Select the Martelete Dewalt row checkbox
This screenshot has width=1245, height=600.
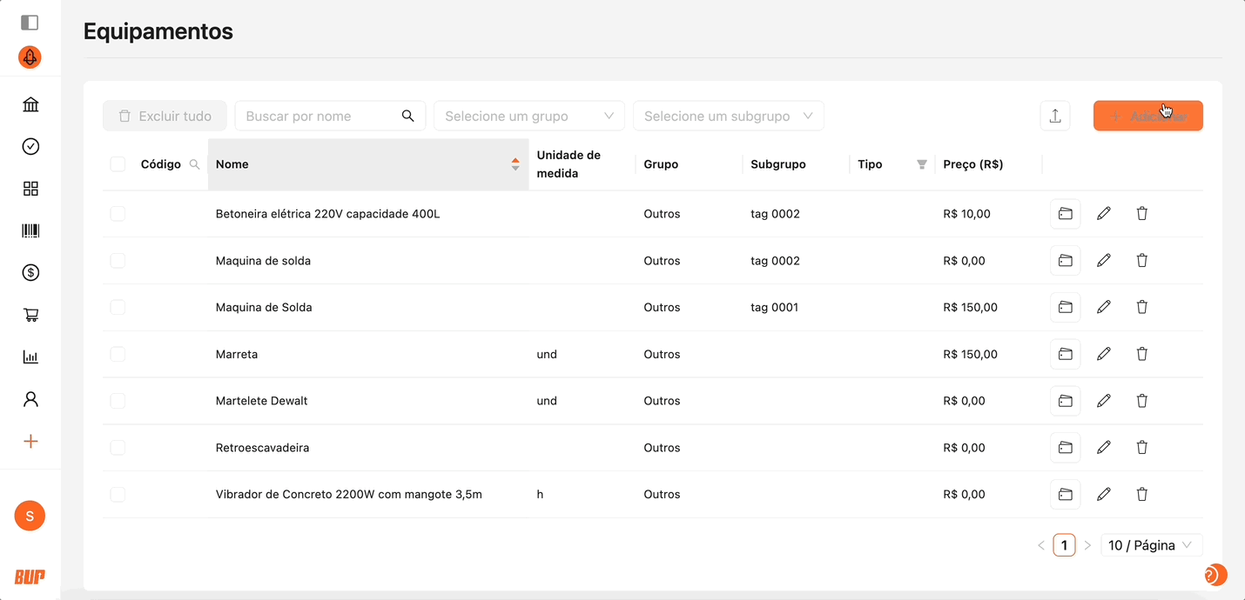click(x=118, y=401)
